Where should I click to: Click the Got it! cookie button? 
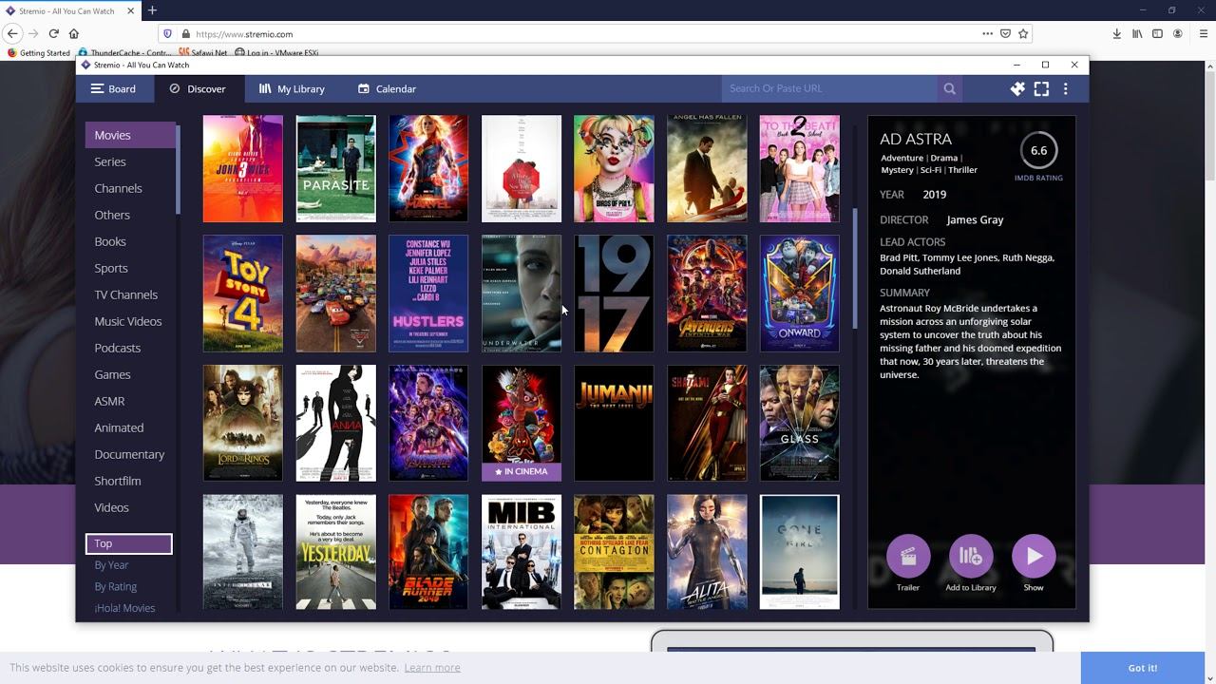tap(1142, 668)
